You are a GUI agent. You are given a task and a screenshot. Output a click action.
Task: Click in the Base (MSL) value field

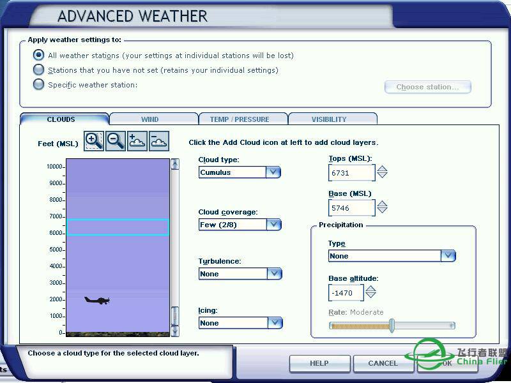pos(352,208)
